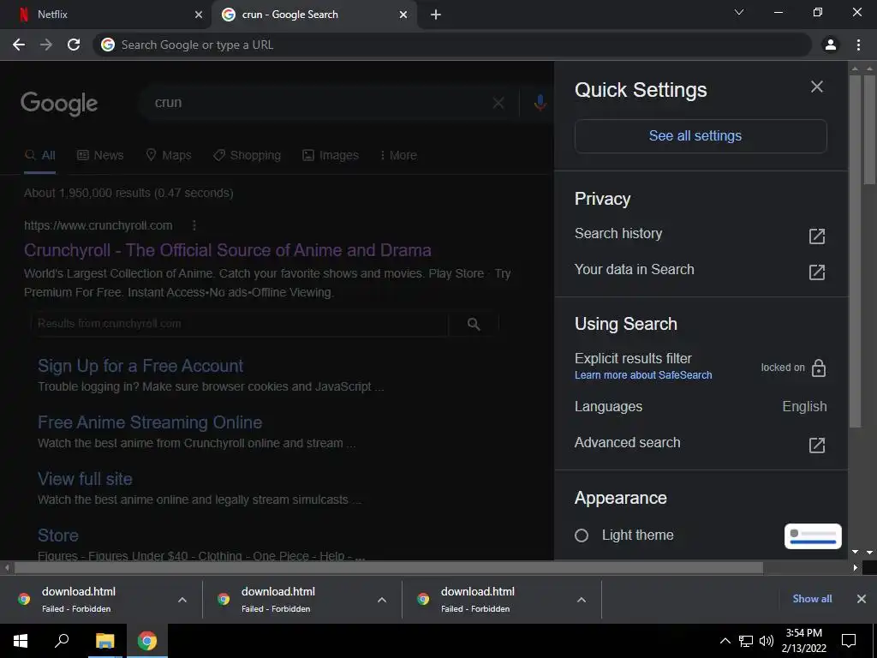Click second download.html Chrome file icon
Screen dimensions: 877x658
[x=224, y=599]
